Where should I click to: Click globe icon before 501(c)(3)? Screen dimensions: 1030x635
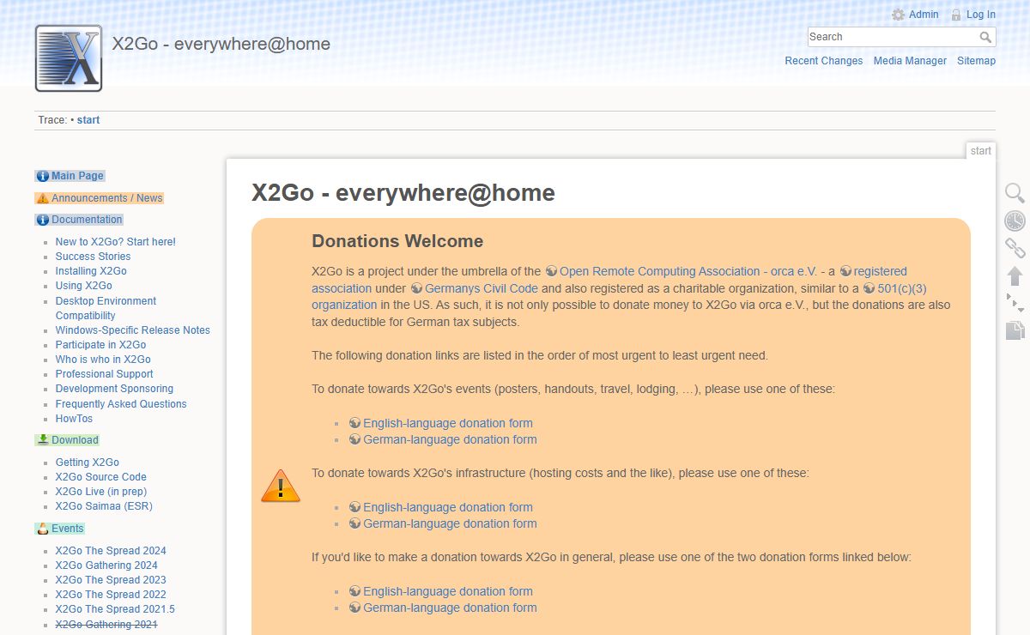(x=869, y=288)
